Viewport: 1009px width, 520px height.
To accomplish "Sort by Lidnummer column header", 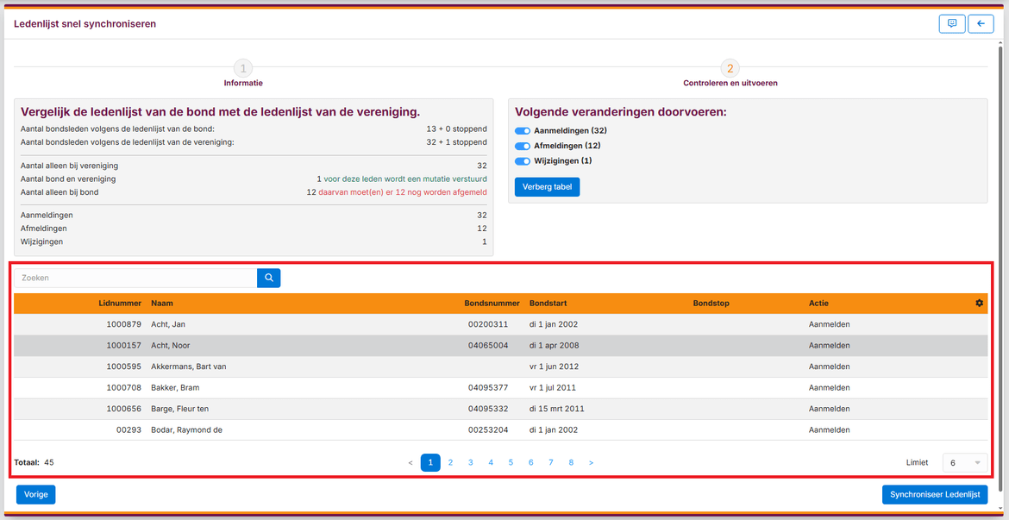I will [x=120, y=304].
